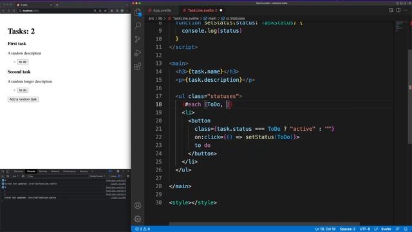Clear the console with the clear icon

8,176
